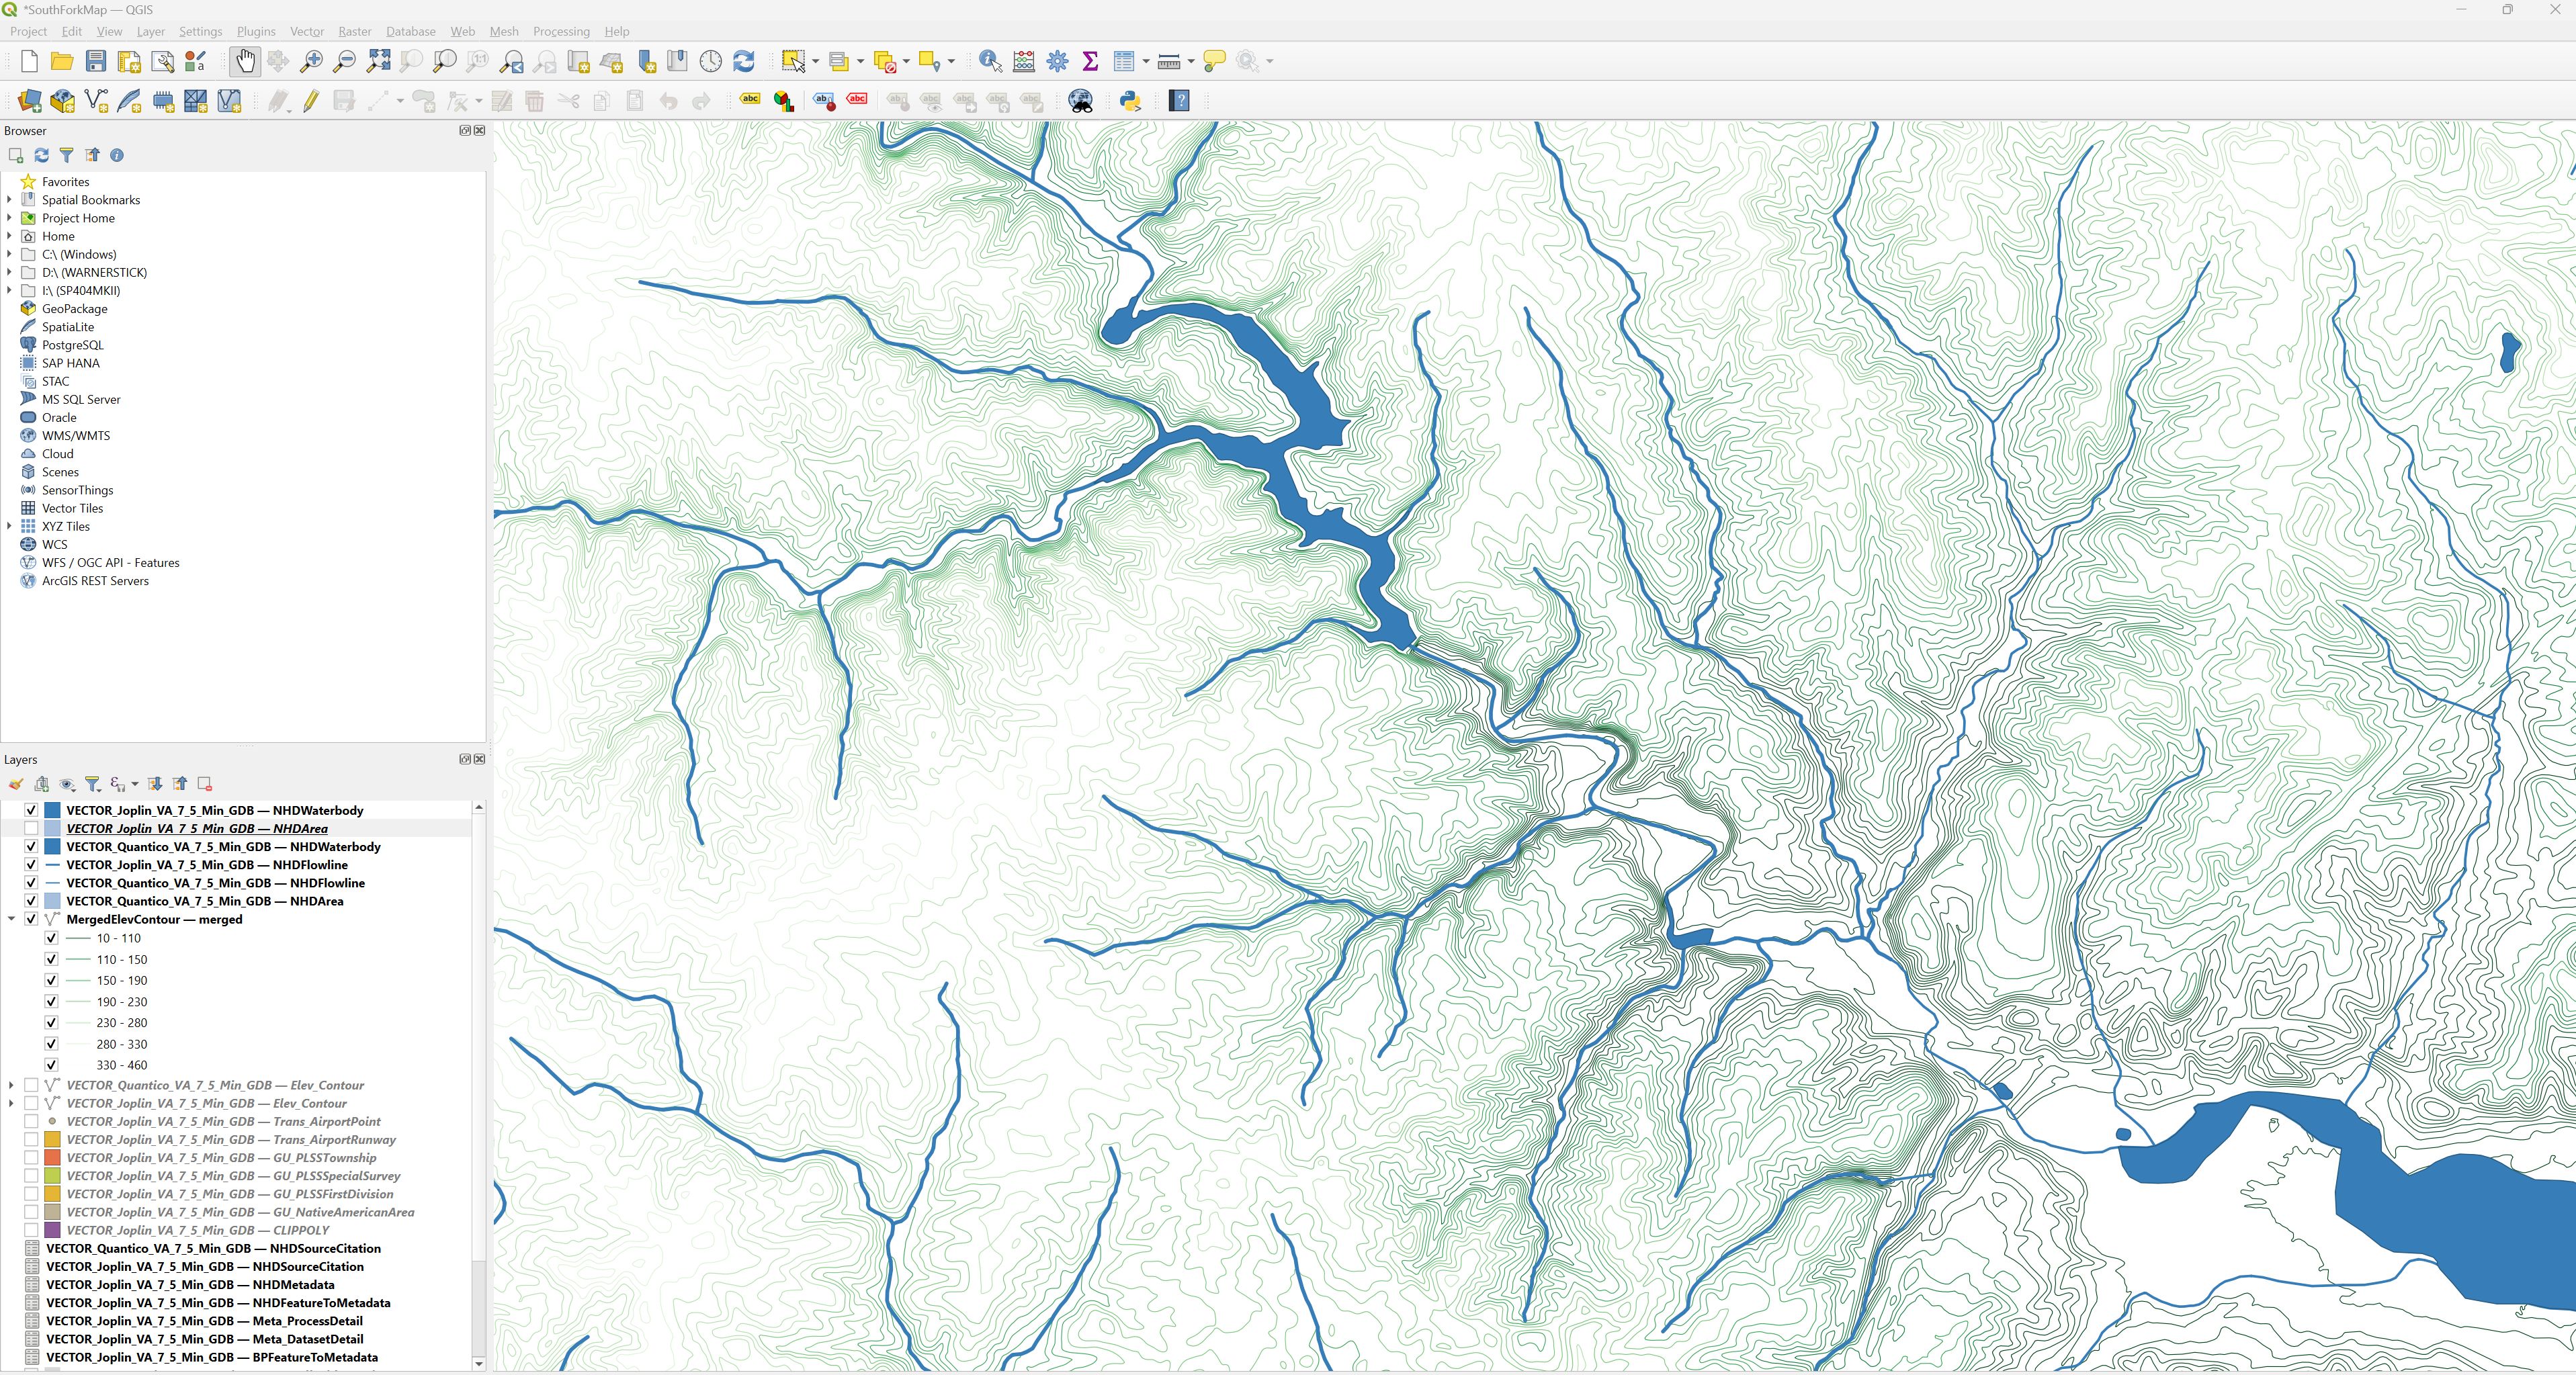Viewport: 2576px width, 1375px height.
Task: Select the Zoom In magnifier tool
Action: tap(311, 62)
